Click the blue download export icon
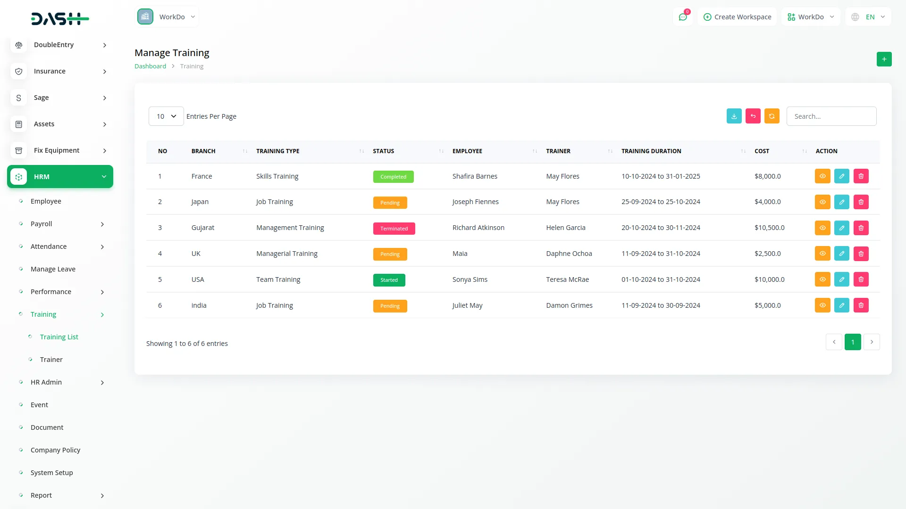 coord(734,116)
